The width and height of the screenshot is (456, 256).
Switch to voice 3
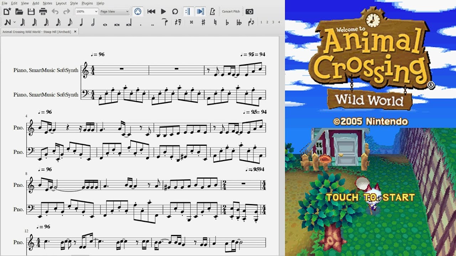point(273,22)
